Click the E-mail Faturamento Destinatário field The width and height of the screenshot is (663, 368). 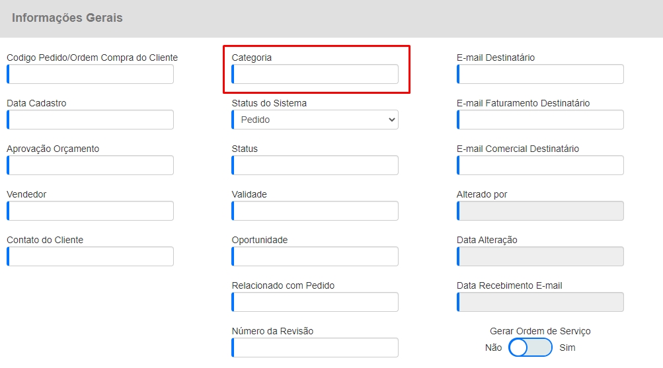tap(540, 120)
